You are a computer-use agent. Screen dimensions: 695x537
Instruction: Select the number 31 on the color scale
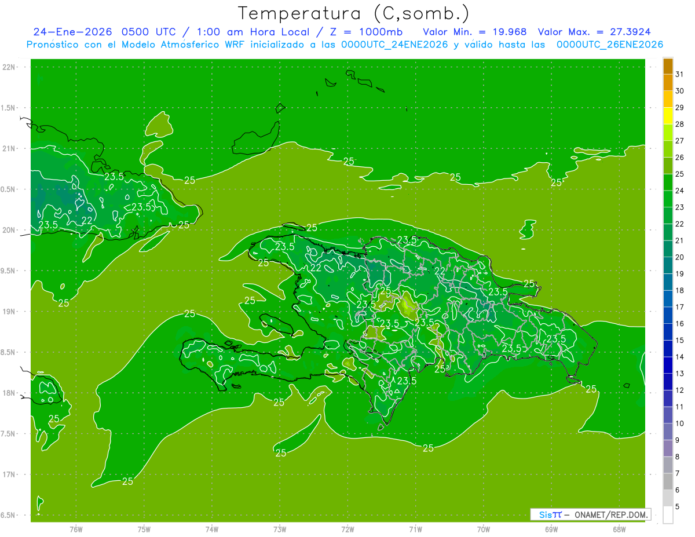[680, 74]
